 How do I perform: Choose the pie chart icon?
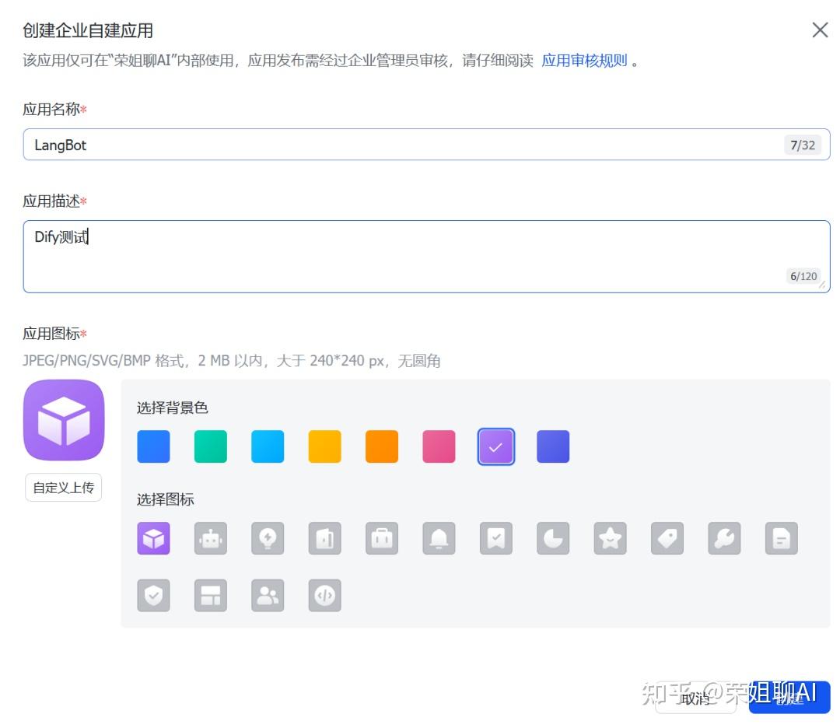tap(553, 537)
